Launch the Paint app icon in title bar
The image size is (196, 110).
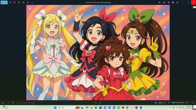point(164,2)
